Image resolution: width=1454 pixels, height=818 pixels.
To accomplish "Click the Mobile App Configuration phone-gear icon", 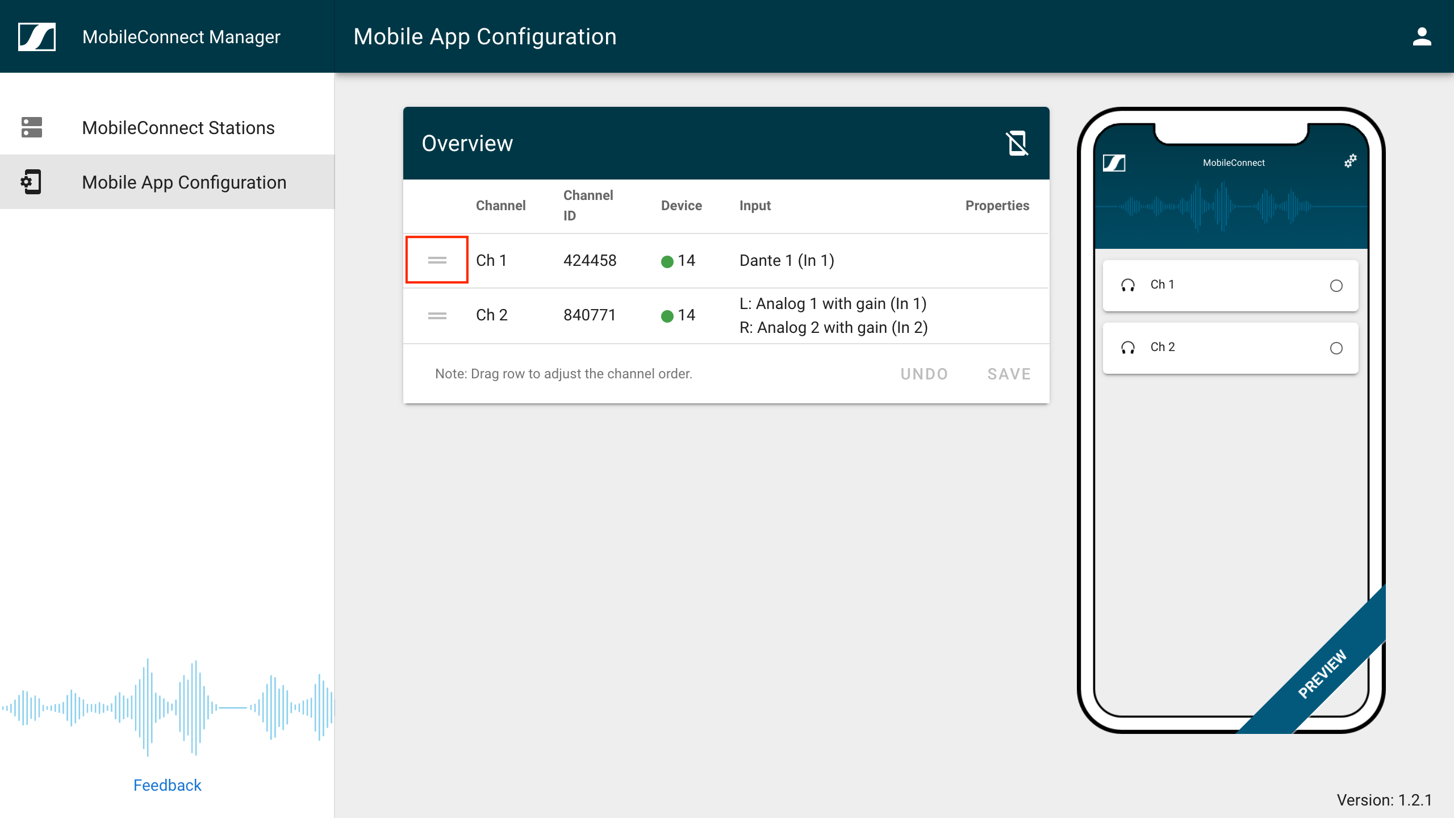I will coord(31,182).
